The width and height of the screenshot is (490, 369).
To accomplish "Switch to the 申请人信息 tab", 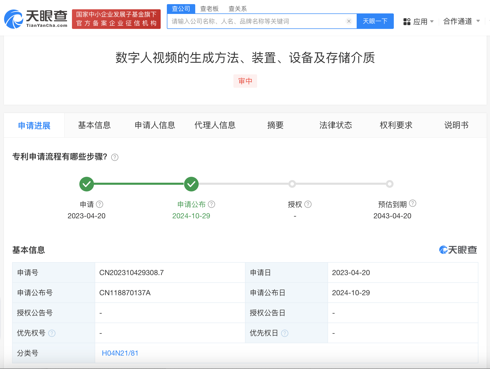I will point(155,125).
